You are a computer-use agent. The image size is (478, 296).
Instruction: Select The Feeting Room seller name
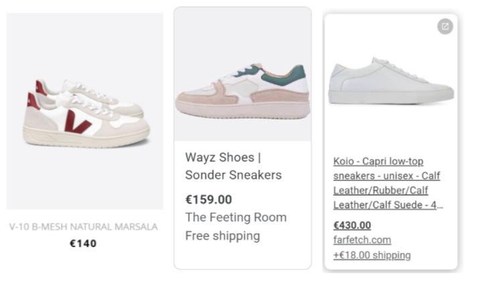tap(236, 218)
